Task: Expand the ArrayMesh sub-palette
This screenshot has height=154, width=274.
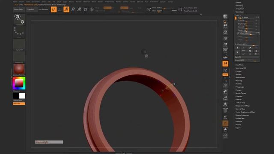Action: coord(240,9)
